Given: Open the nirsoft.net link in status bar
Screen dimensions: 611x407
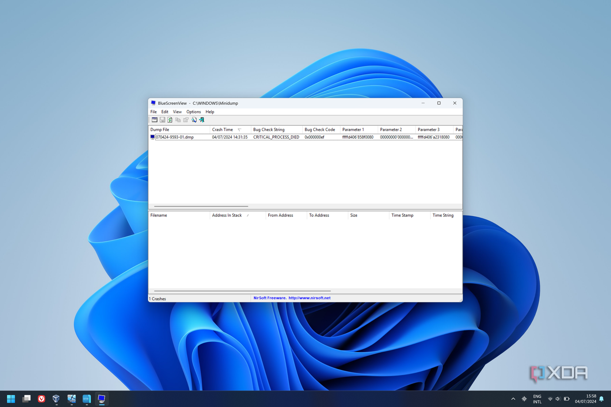Looking at the screenshot, I should tap(310, 298).
